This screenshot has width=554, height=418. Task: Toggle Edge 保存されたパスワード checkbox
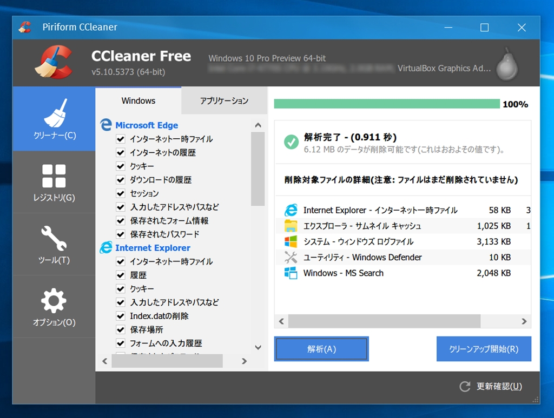pyautogui.click(x=121, y=234)
